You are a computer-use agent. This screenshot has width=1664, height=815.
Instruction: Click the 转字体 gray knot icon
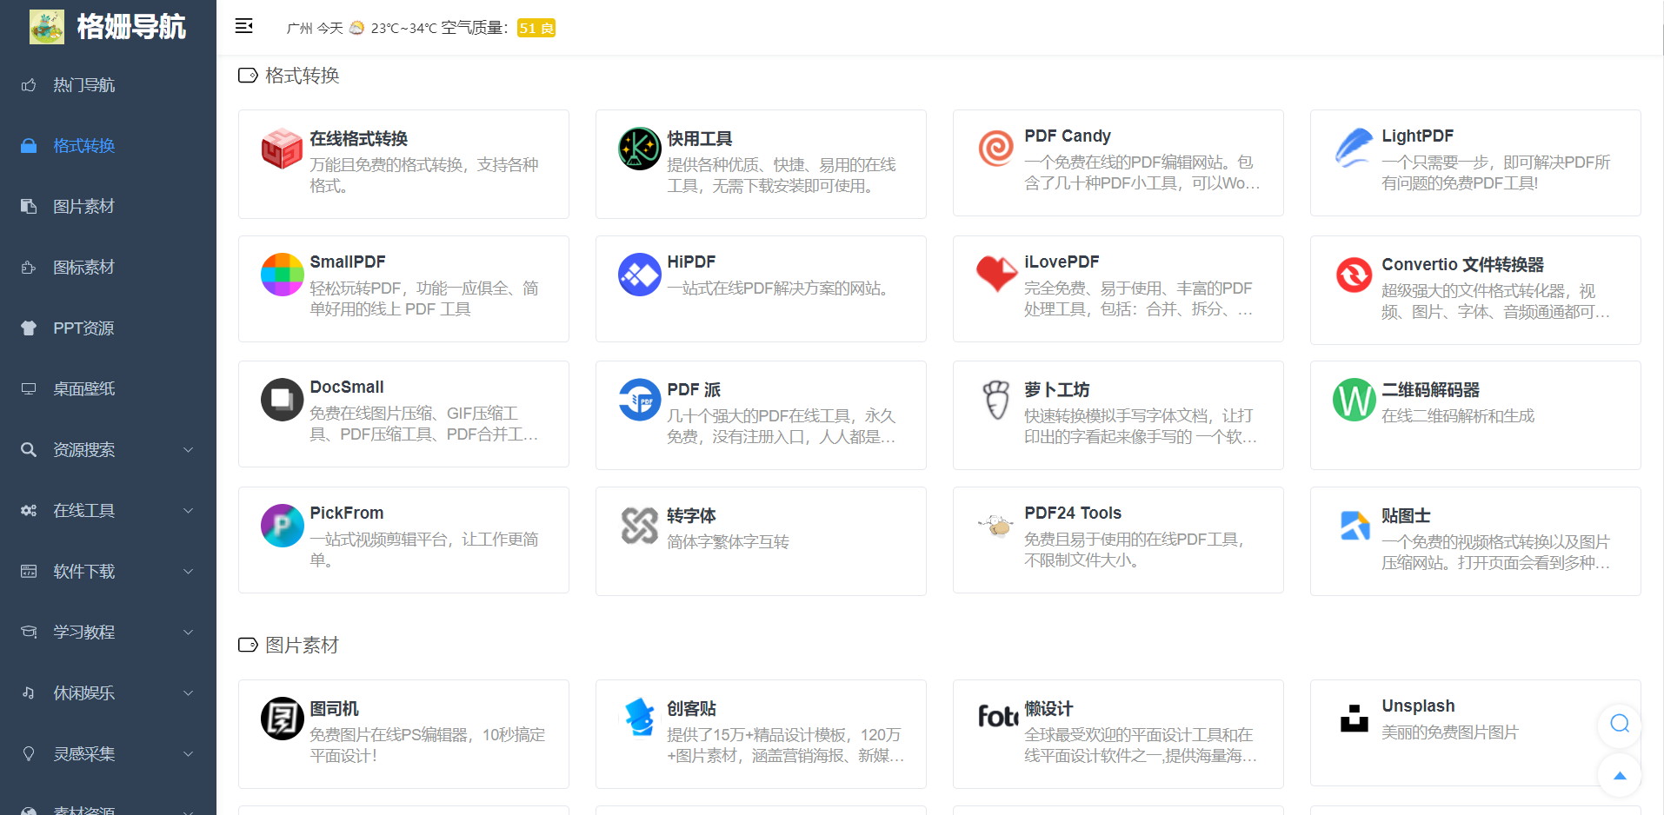pyautogui.click(x=639, y=526)
